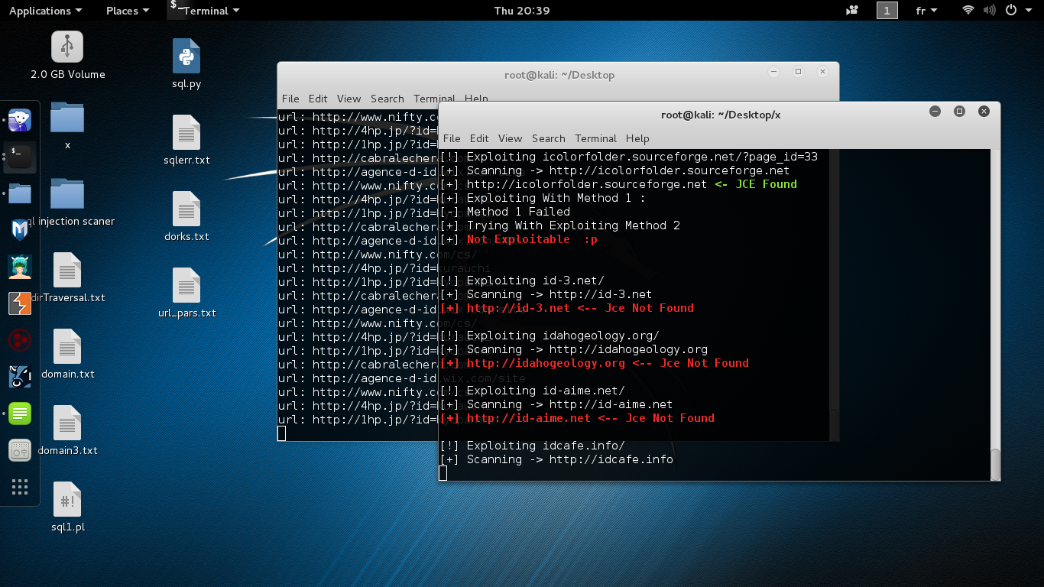Open the Terminal icon in the dock
The width and height of the screenshot is (1044, 587).
click(20, 156)
